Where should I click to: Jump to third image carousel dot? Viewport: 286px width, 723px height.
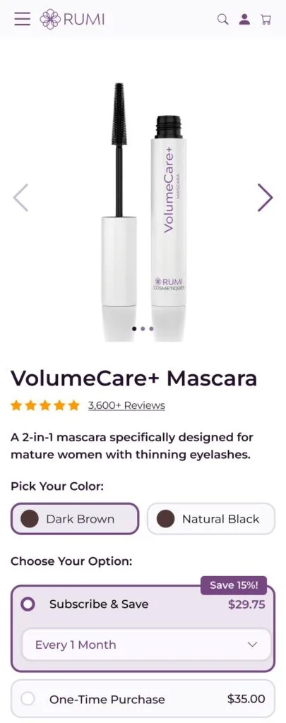(151, 329)
